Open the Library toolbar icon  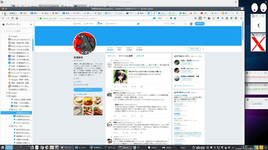click(x=196, y=18)
